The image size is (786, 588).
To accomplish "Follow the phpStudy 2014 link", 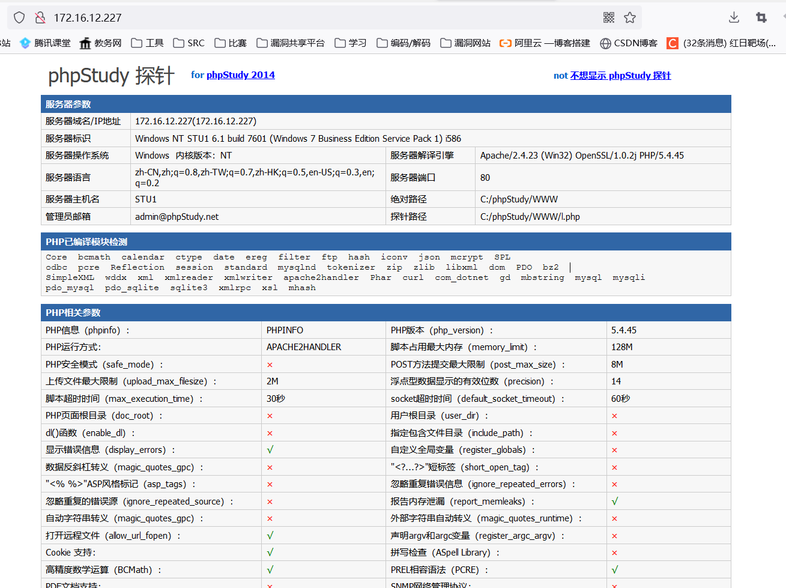I will pyautogui.click(x=241, y=74).
